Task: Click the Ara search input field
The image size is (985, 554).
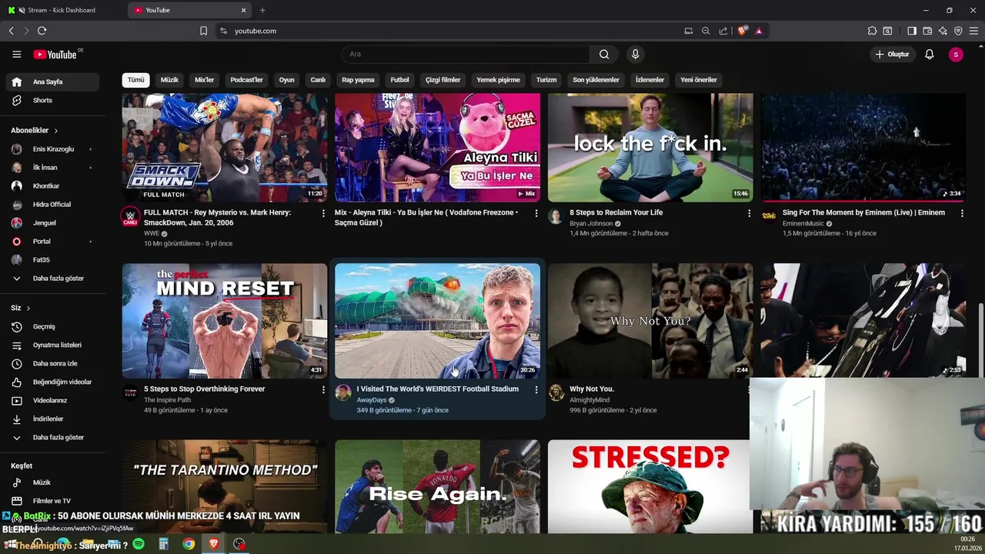Action: [x=466, y=54]
